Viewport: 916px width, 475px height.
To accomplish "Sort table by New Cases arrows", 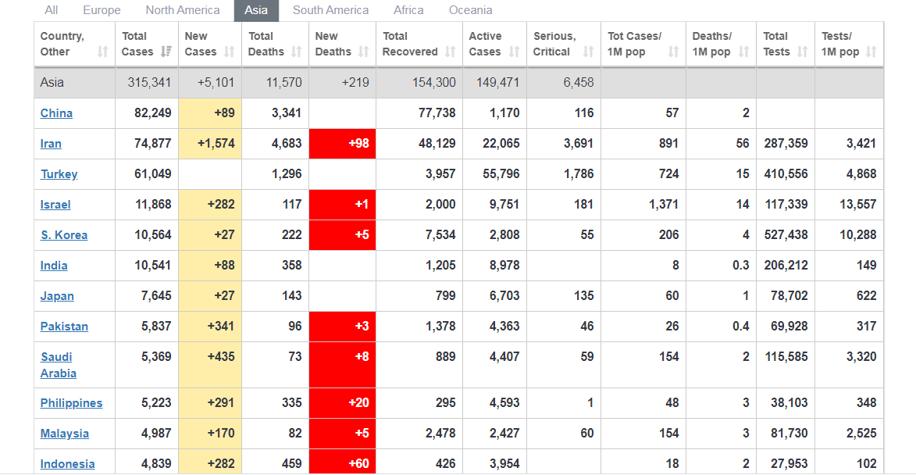I will [230, 52].
